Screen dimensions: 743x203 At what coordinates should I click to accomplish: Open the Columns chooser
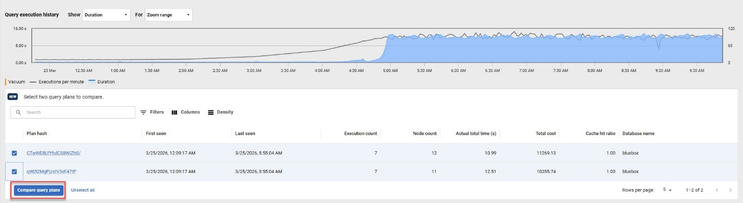185,112
